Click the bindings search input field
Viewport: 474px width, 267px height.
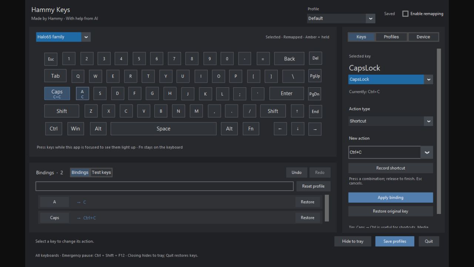coord(164,186)
